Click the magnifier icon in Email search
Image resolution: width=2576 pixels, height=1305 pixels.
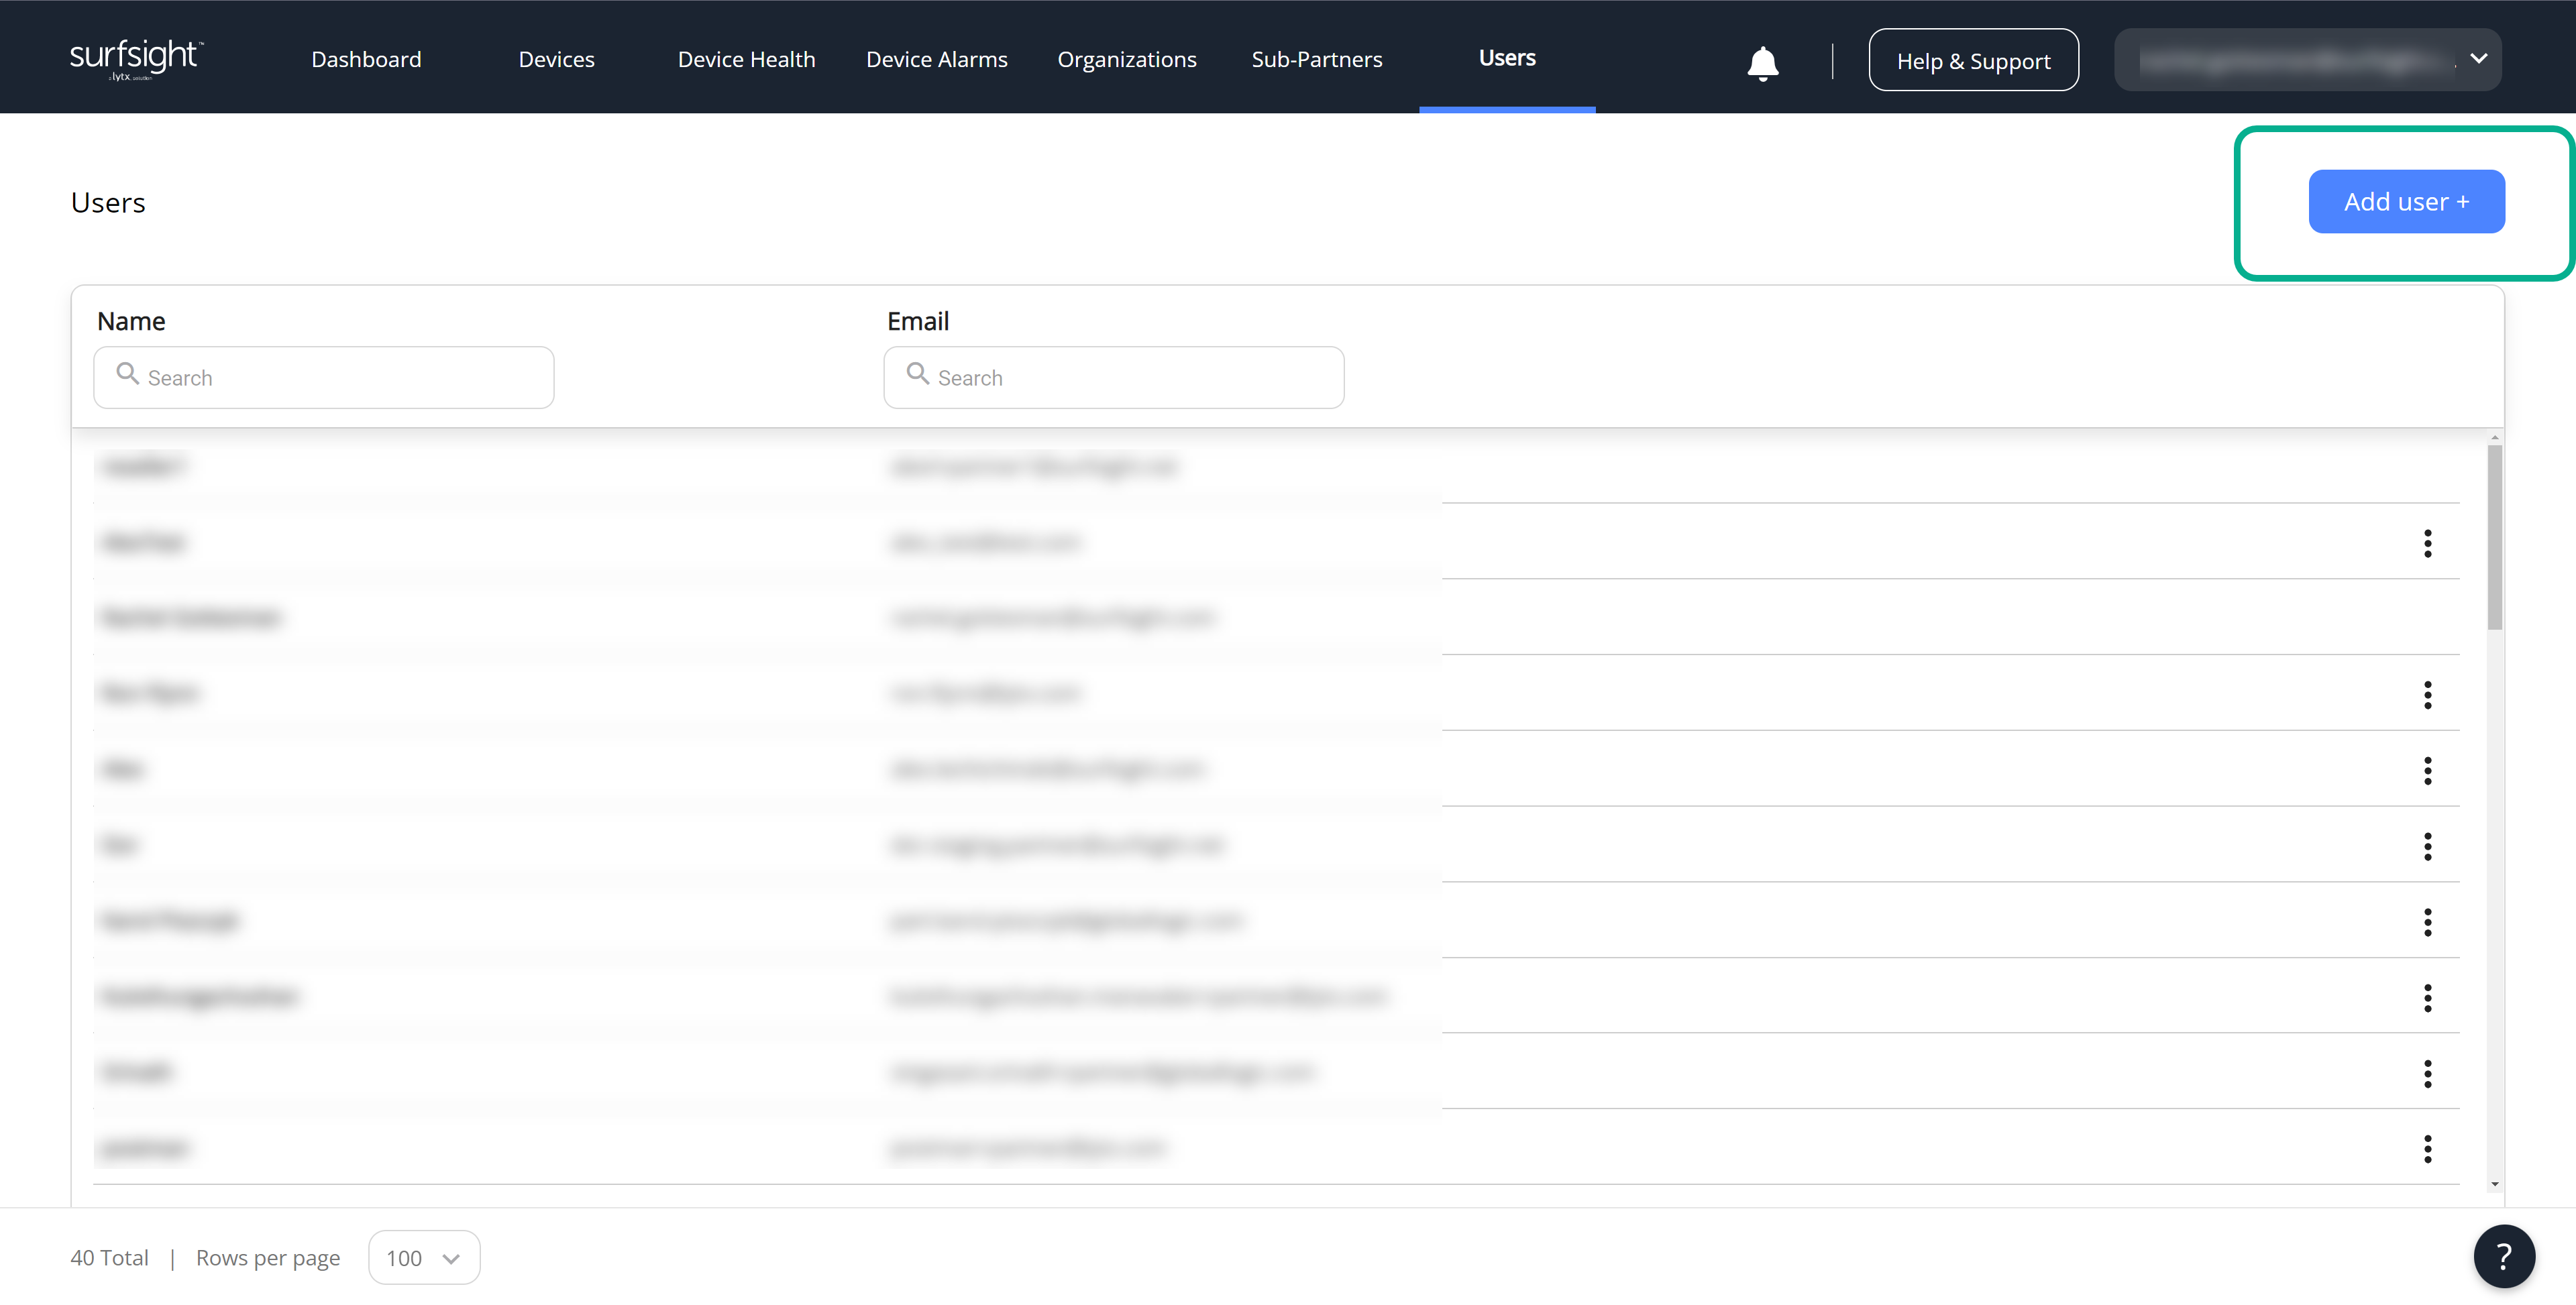point(917,374)
